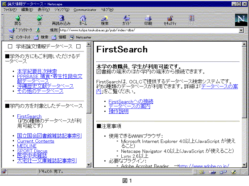
Task: Click the Forward (次) toolbar button
Action: click(39, 20)
